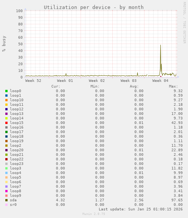Viewport: 188px width, 218px height.
Task: Click the Week 02 axis label
Action: [97, 81]
